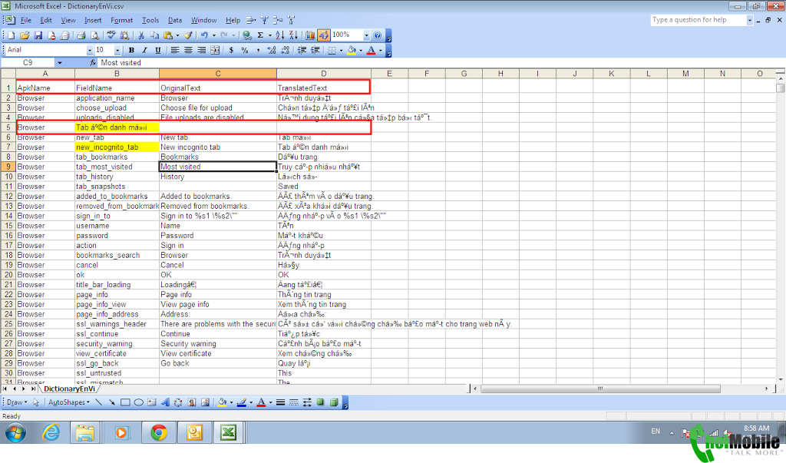Apply Percent style formatting
The image size is (786, 463).
pyautogui.click(x=244, y=50)
